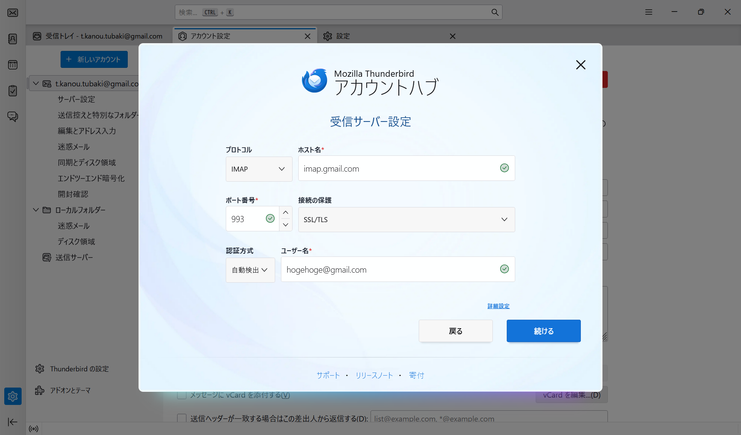Click the Settings gear in sidebar bottom
741x435 pixels.
[x=13, y=396]
